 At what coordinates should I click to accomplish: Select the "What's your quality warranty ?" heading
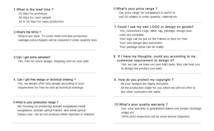point(141,105)
